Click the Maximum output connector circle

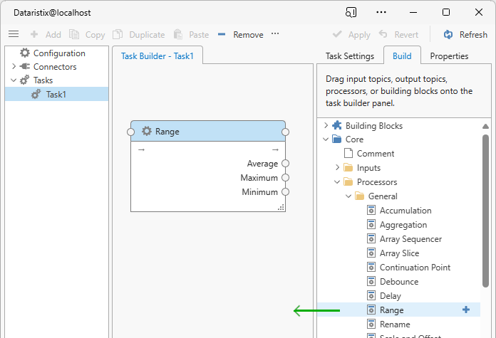pyautogui.click(x=285, y=178)
